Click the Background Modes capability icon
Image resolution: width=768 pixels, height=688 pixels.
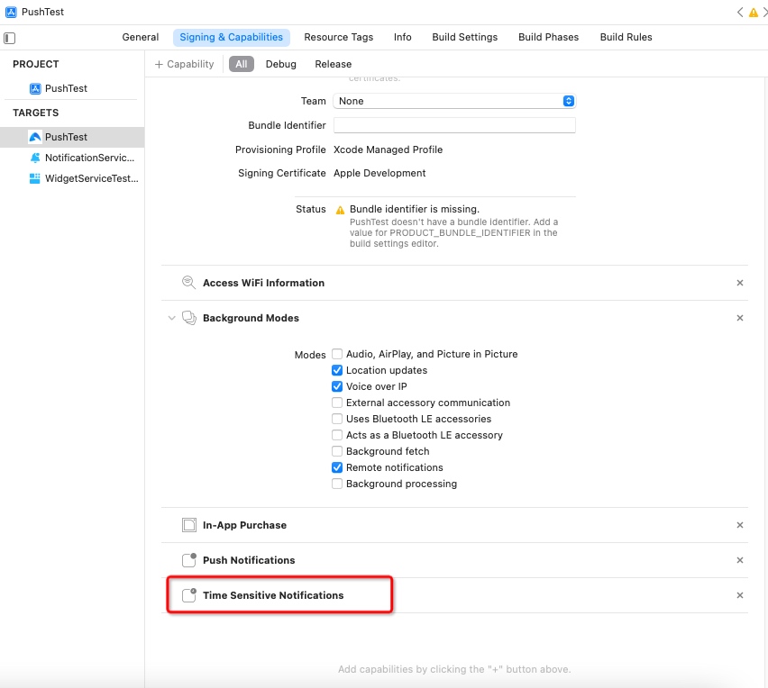click(189, 318)
